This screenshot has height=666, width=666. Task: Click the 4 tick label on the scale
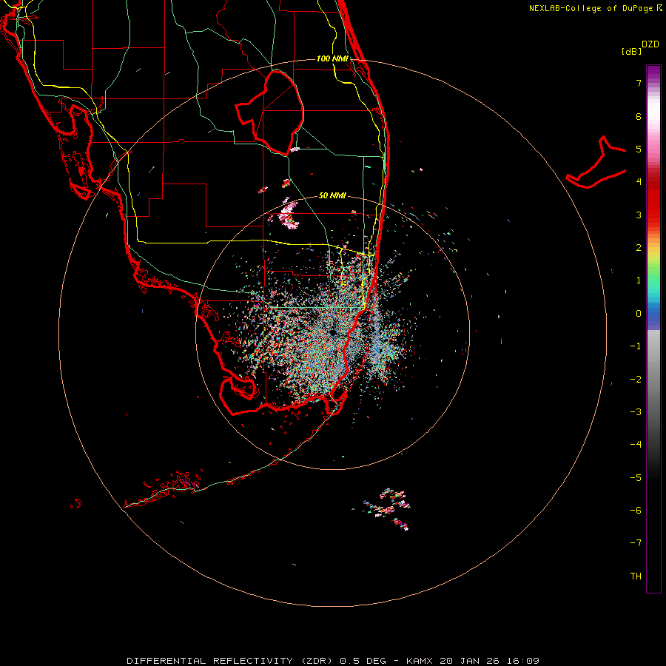639,182
